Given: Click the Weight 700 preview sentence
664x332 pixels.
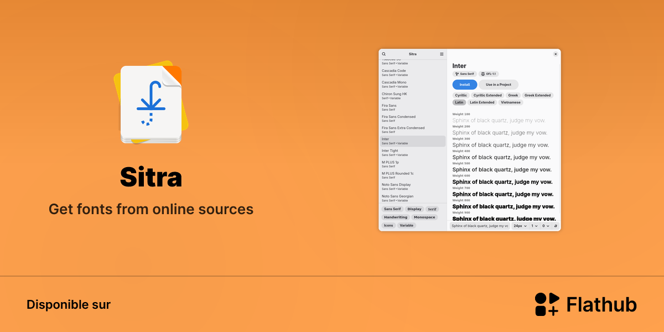Looking at the screenshot, I should pyautogui.click(x=503, y=194).
